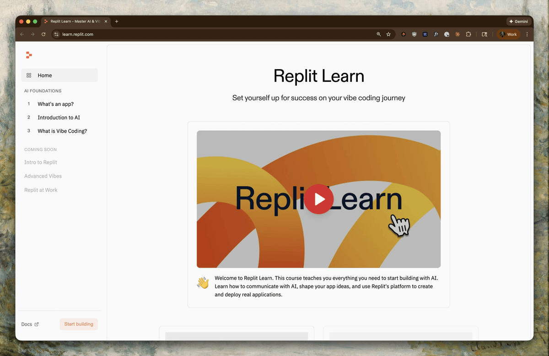
Task: Open the Docs external link
Action: [x=30, y=324]
